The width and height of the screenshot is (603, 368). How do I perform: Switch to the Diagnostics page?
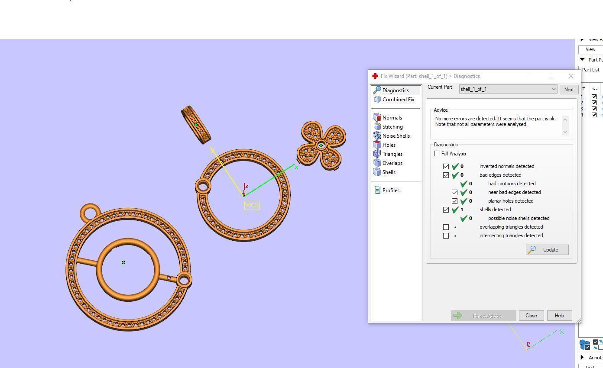click(396, 90)
